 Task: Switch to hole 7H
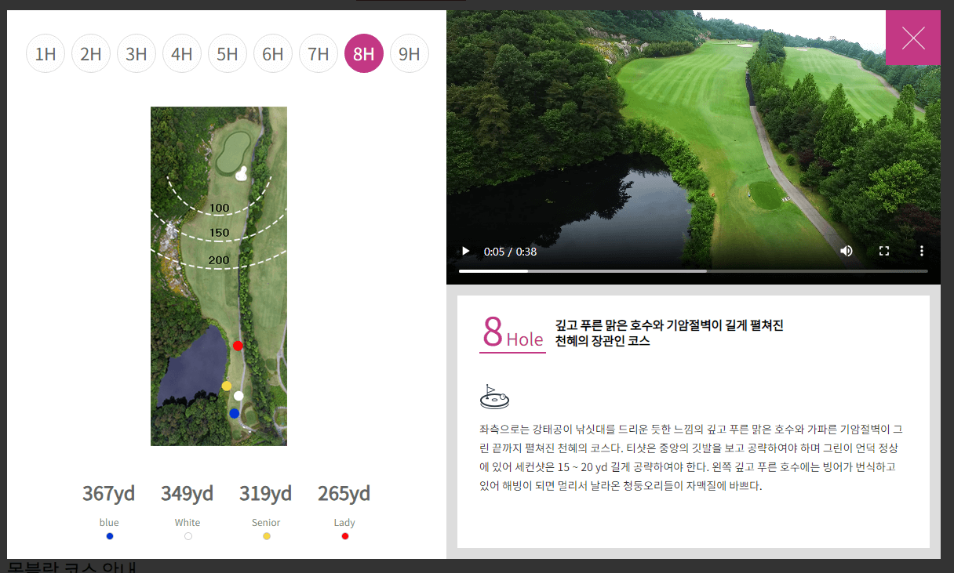319,53
